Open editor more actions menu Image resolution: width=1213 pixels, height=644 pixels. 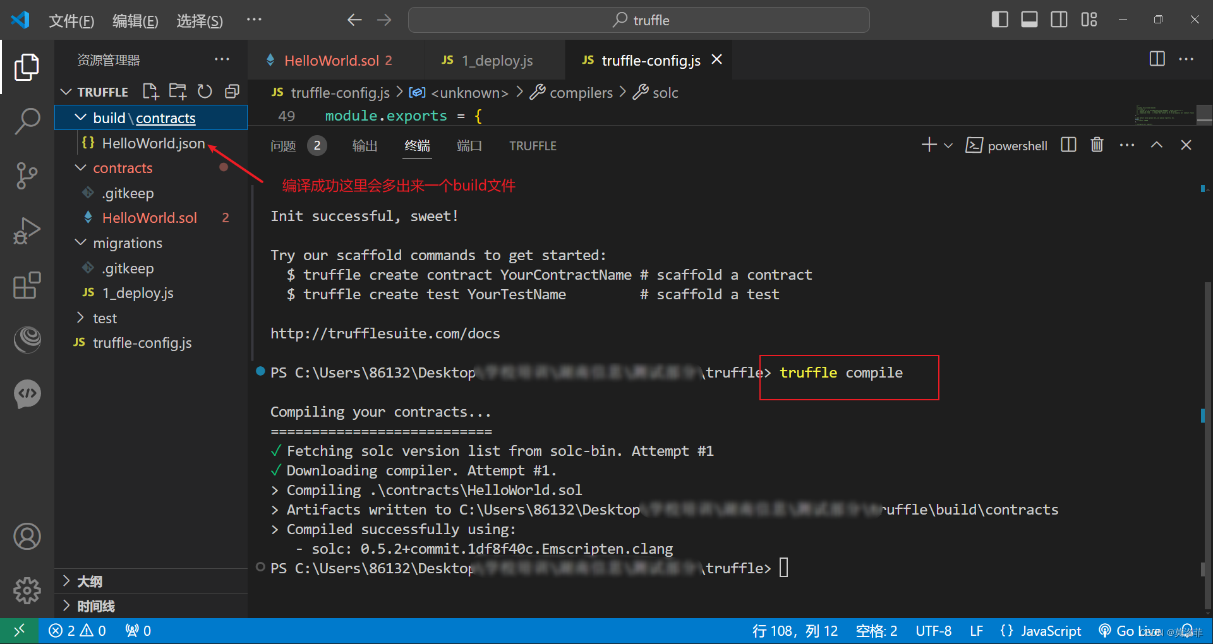point(1186,59)
